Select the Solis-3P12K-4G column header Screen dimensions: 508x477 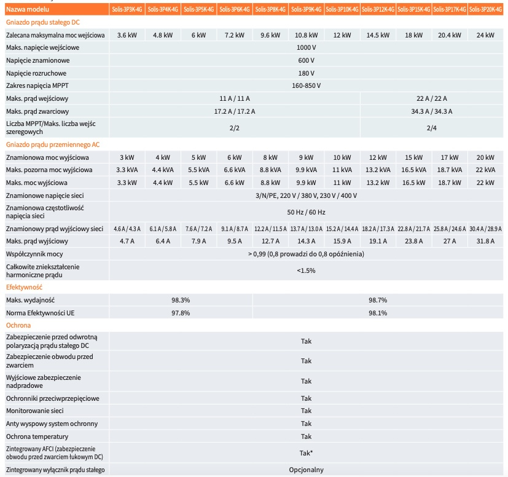378,9
